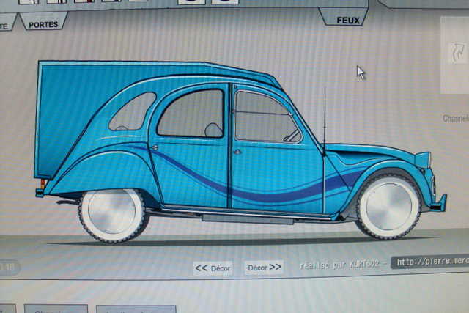This screenshot has width=469, height=313.
Task: Click the red tail light at the rear
Action: [43, 183]
